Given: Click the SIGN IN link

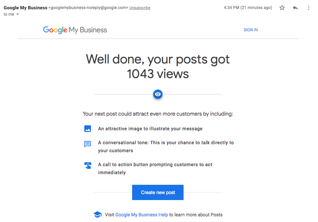Looking at the screenshot, I should [251, 30].
